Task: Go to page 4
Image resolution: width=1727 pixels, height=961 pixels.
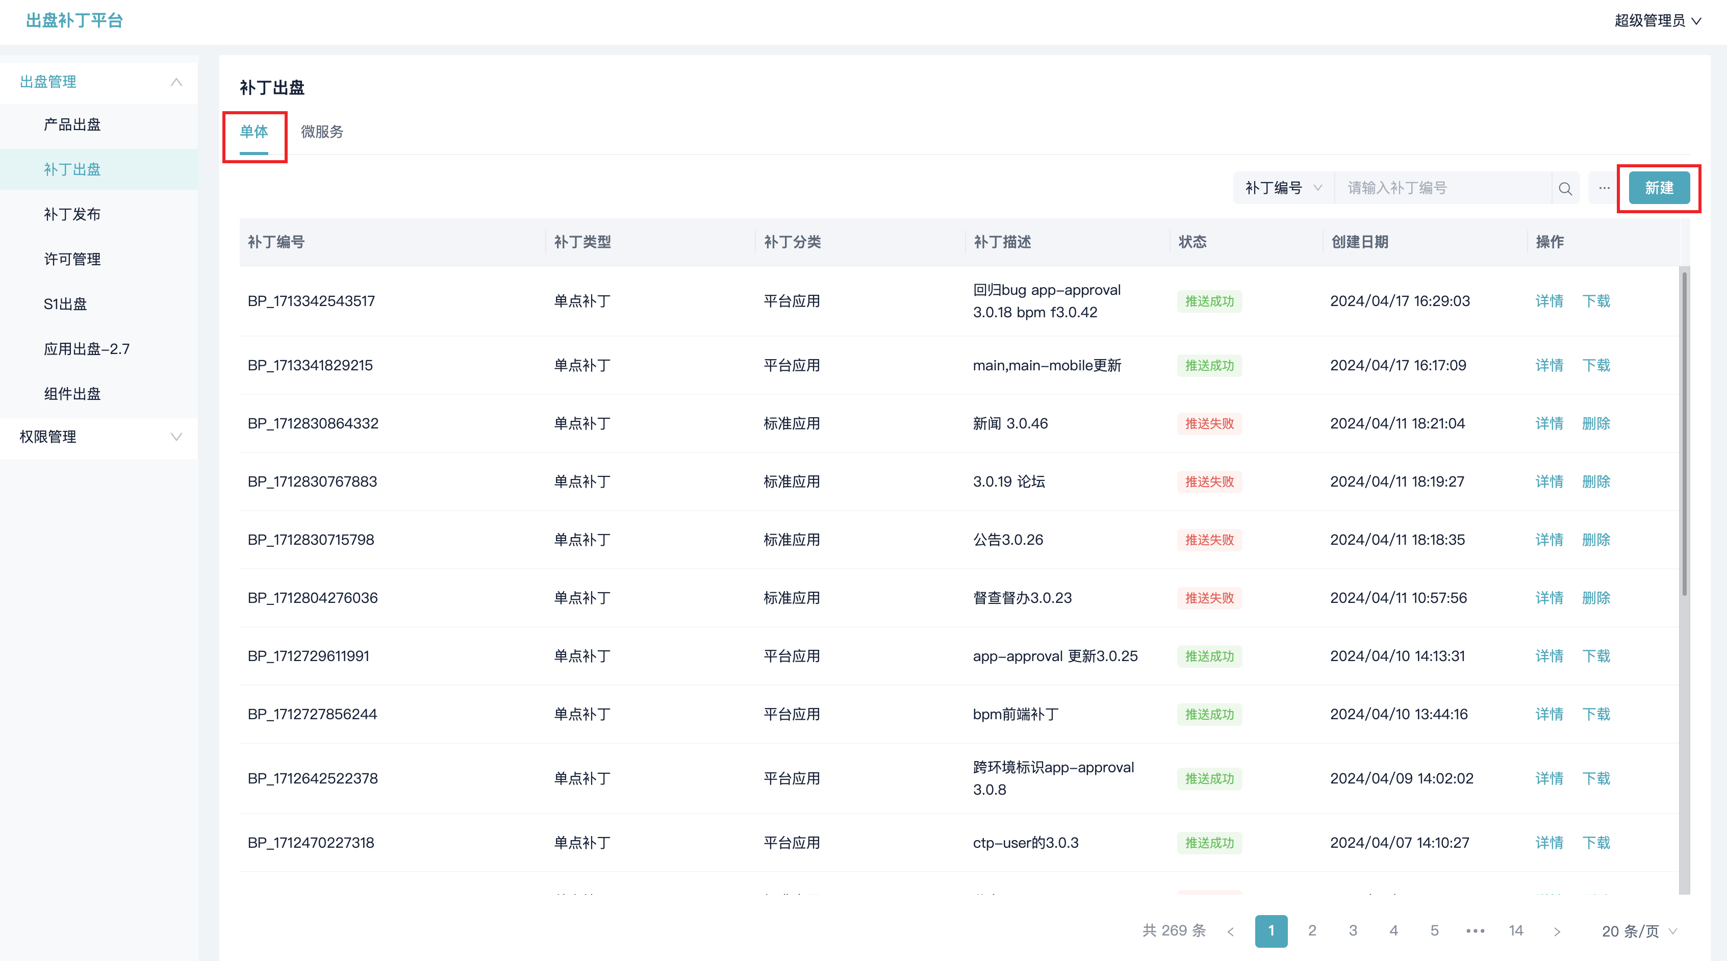Action: pyautogui.click(x=1394, y=931)
